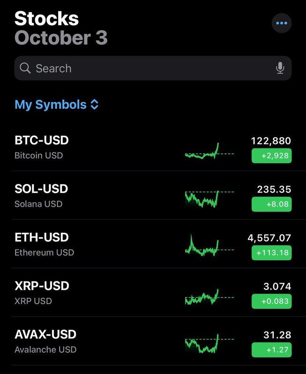
Task: View the XRP sparkline chart
Action: click(x=209, y=296)
